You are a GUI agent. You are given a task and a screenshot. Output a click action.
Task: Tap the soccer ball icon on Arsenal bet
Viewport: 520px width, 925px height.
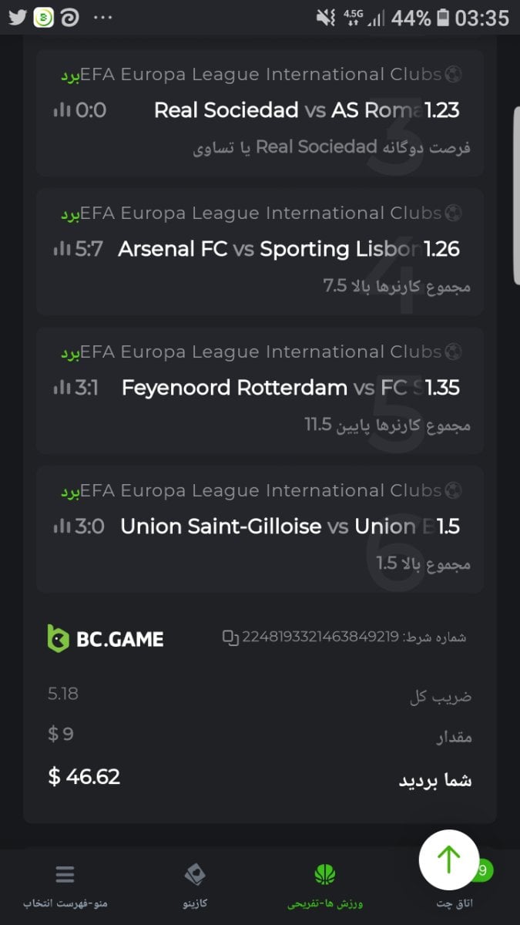(x=454, y=214)
